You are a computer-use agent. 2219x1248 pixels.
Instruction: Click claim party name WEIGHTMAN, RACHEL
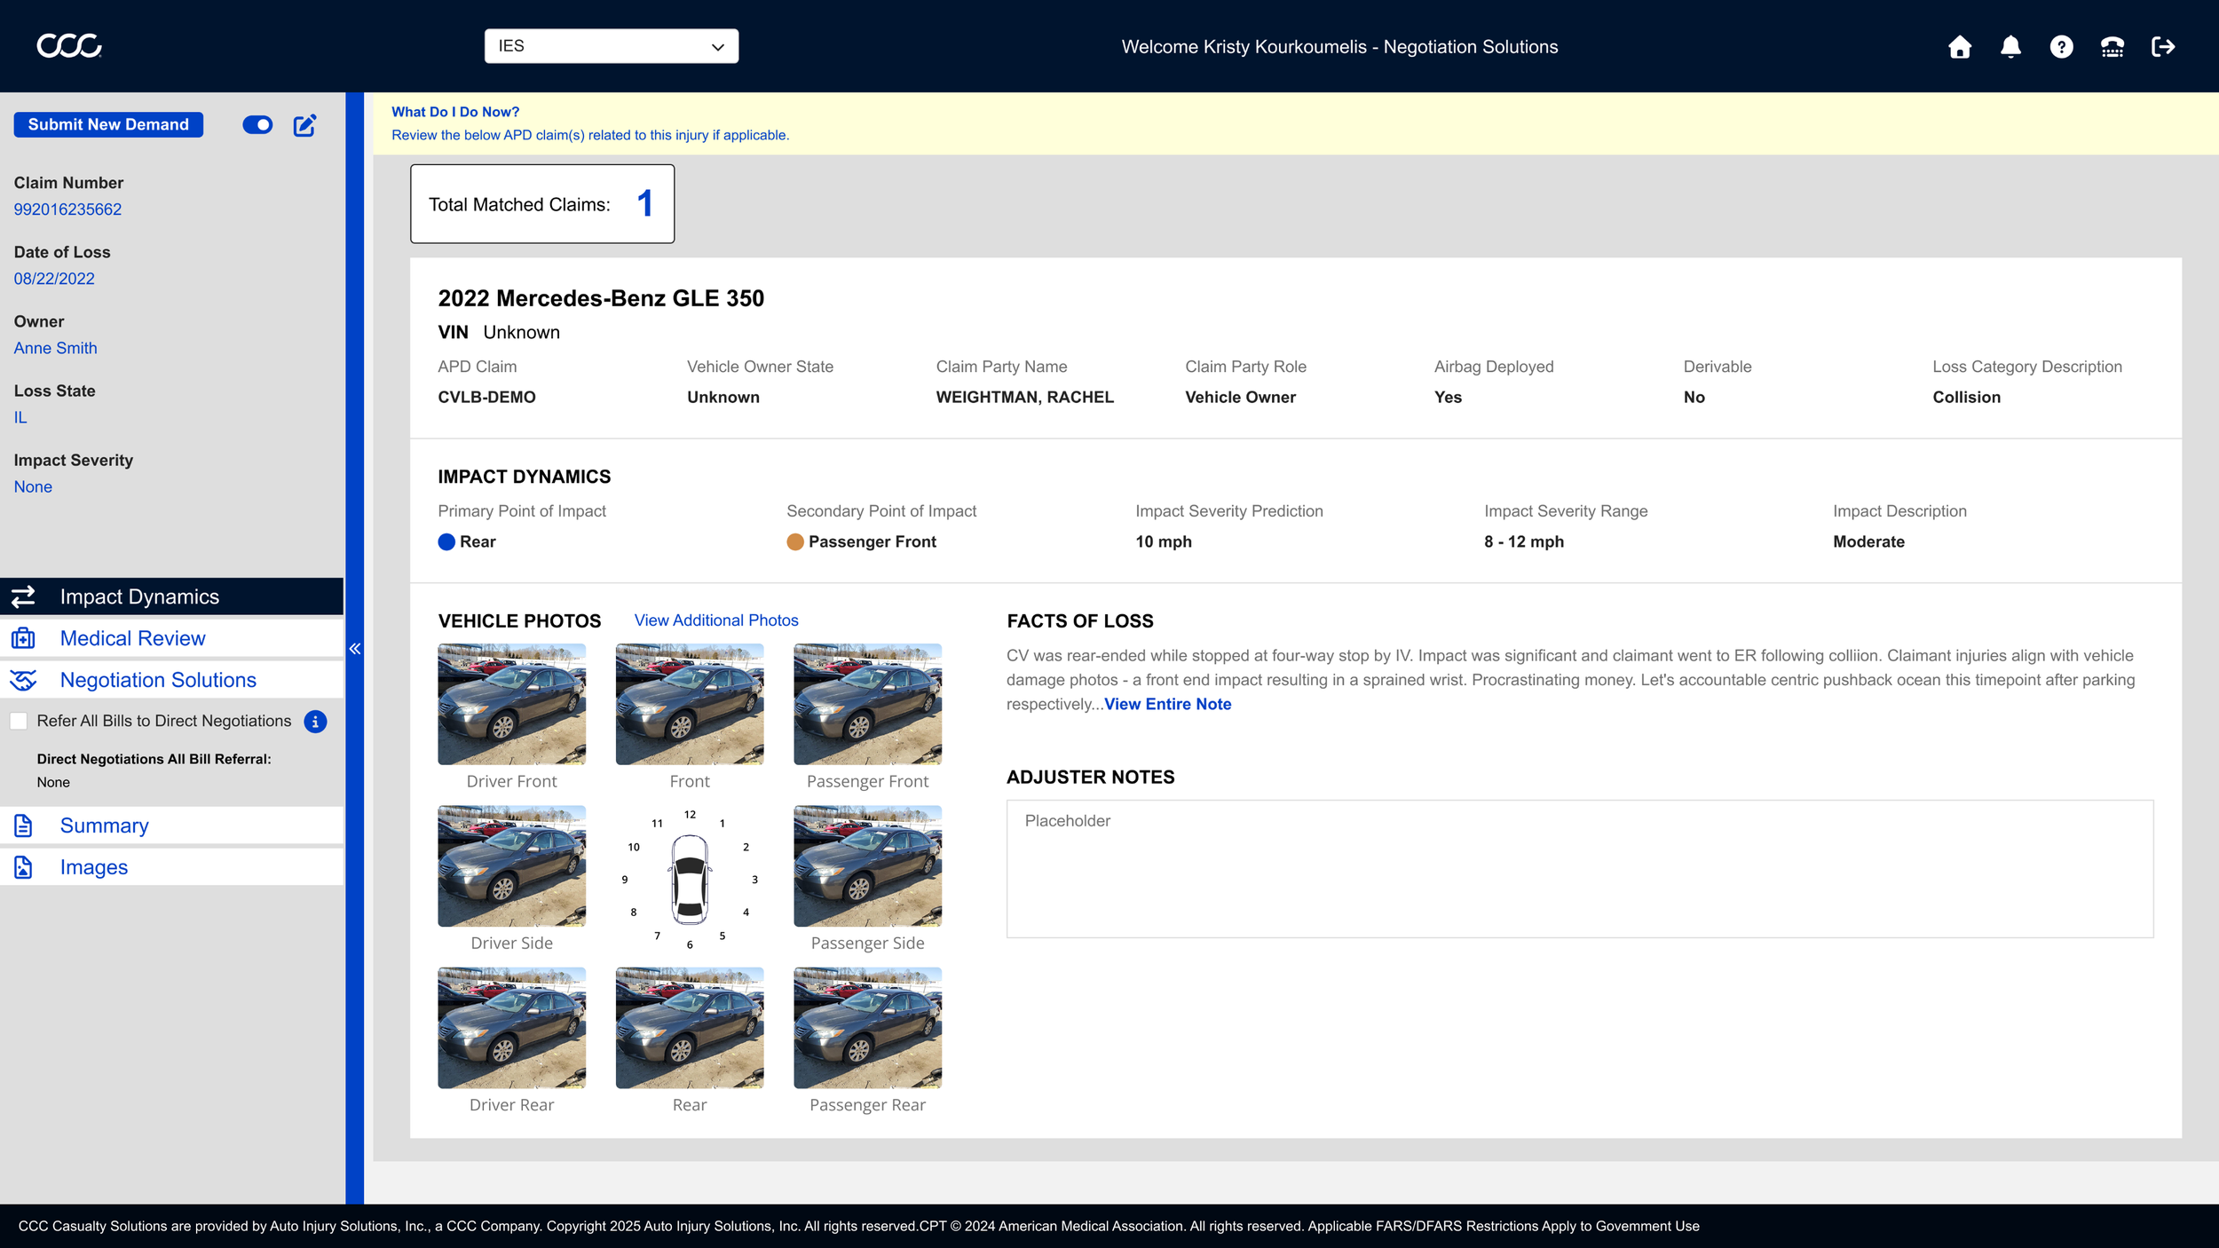(x=1024, y=397)
